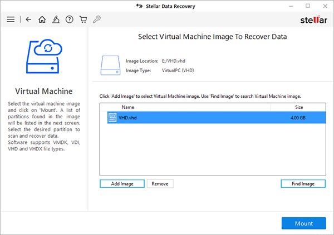This screenshot has height=235, width=334.
Task: Minimize the Stellar Data Recovery window
Action: pyautogui.click(x=291, y=6)
